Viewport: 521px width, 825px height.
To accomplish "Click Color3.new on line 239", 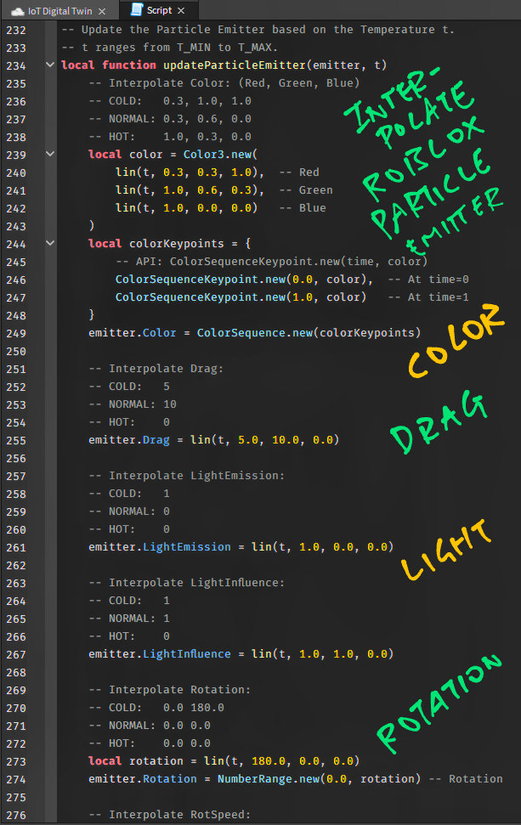I will pos(218,154).
